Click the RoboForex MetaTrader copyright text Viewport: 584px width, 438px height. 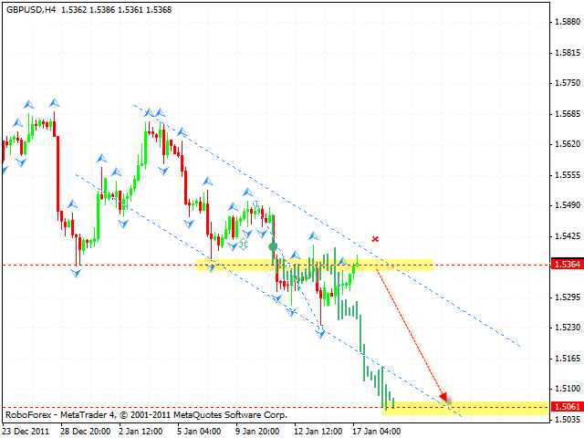[x=146, y=415]
